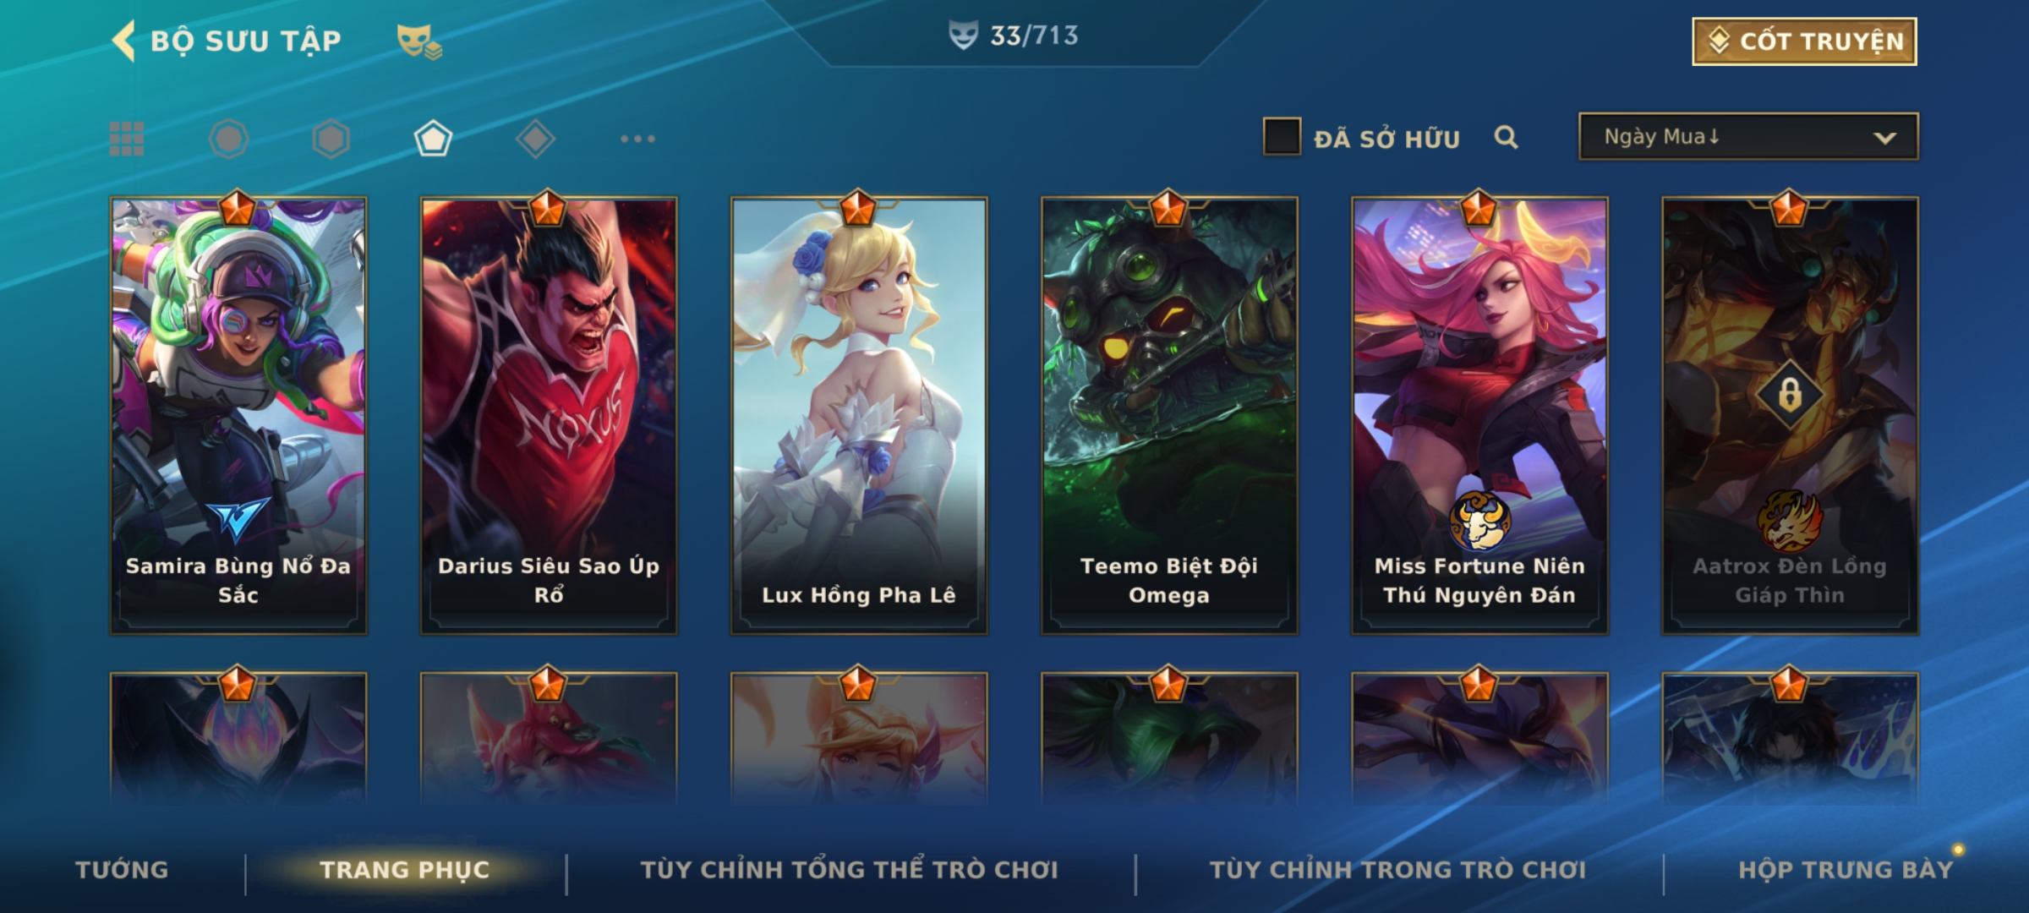Select the hexagon rarity filter icon
This screenshot has height=913, width=2029.
pyautogui.click(x=331, y=139)
